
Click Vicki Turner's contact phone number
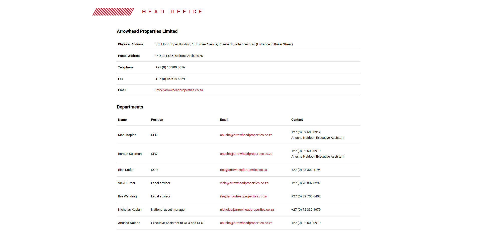(x=306, y=183)
